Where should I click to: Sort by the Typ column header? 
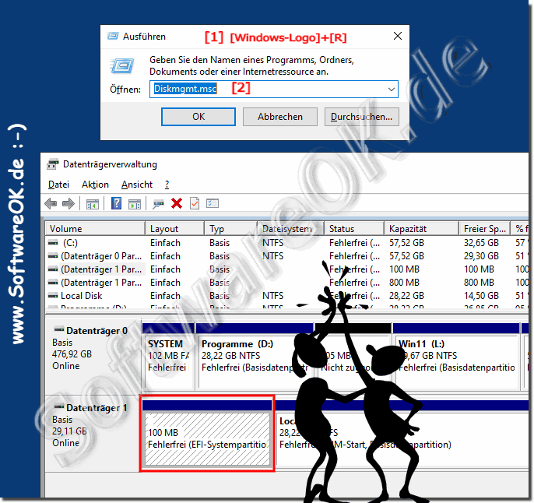pyautogui.click(x=230, y=228)
